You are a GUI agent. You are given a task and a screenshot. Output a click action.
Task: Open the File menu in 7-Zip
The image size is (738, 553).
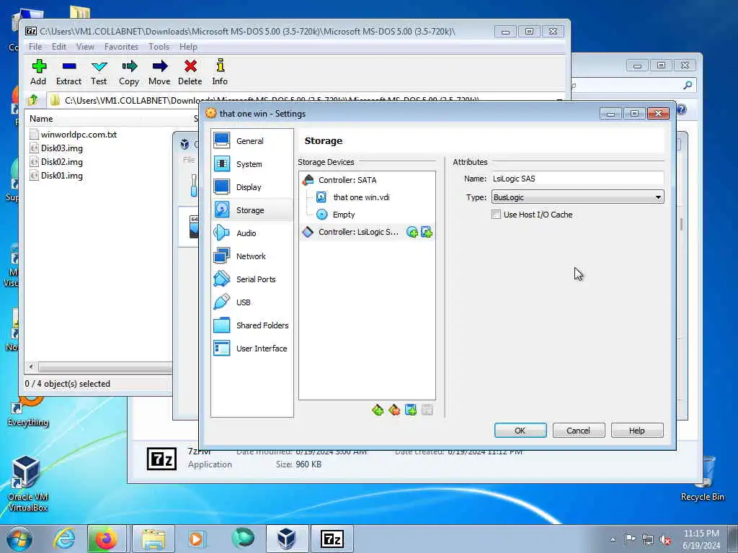(35, 47)
